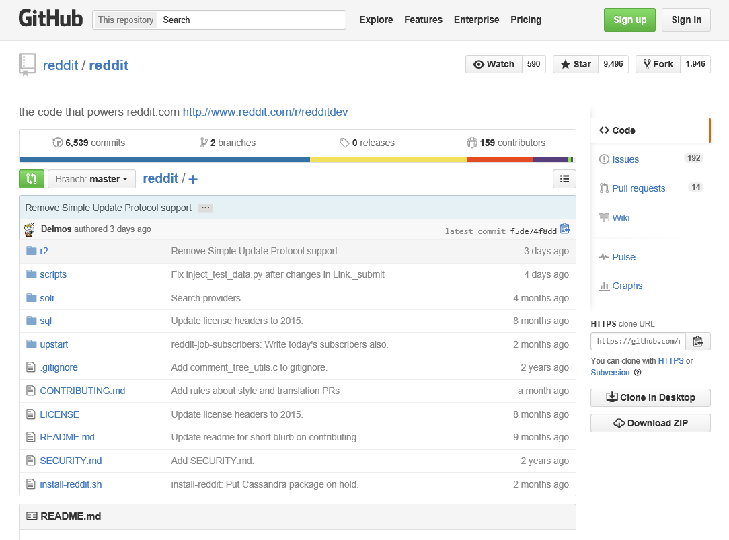
Task: Click the green compare pull request icon
Action: click(x=31, y=178)
